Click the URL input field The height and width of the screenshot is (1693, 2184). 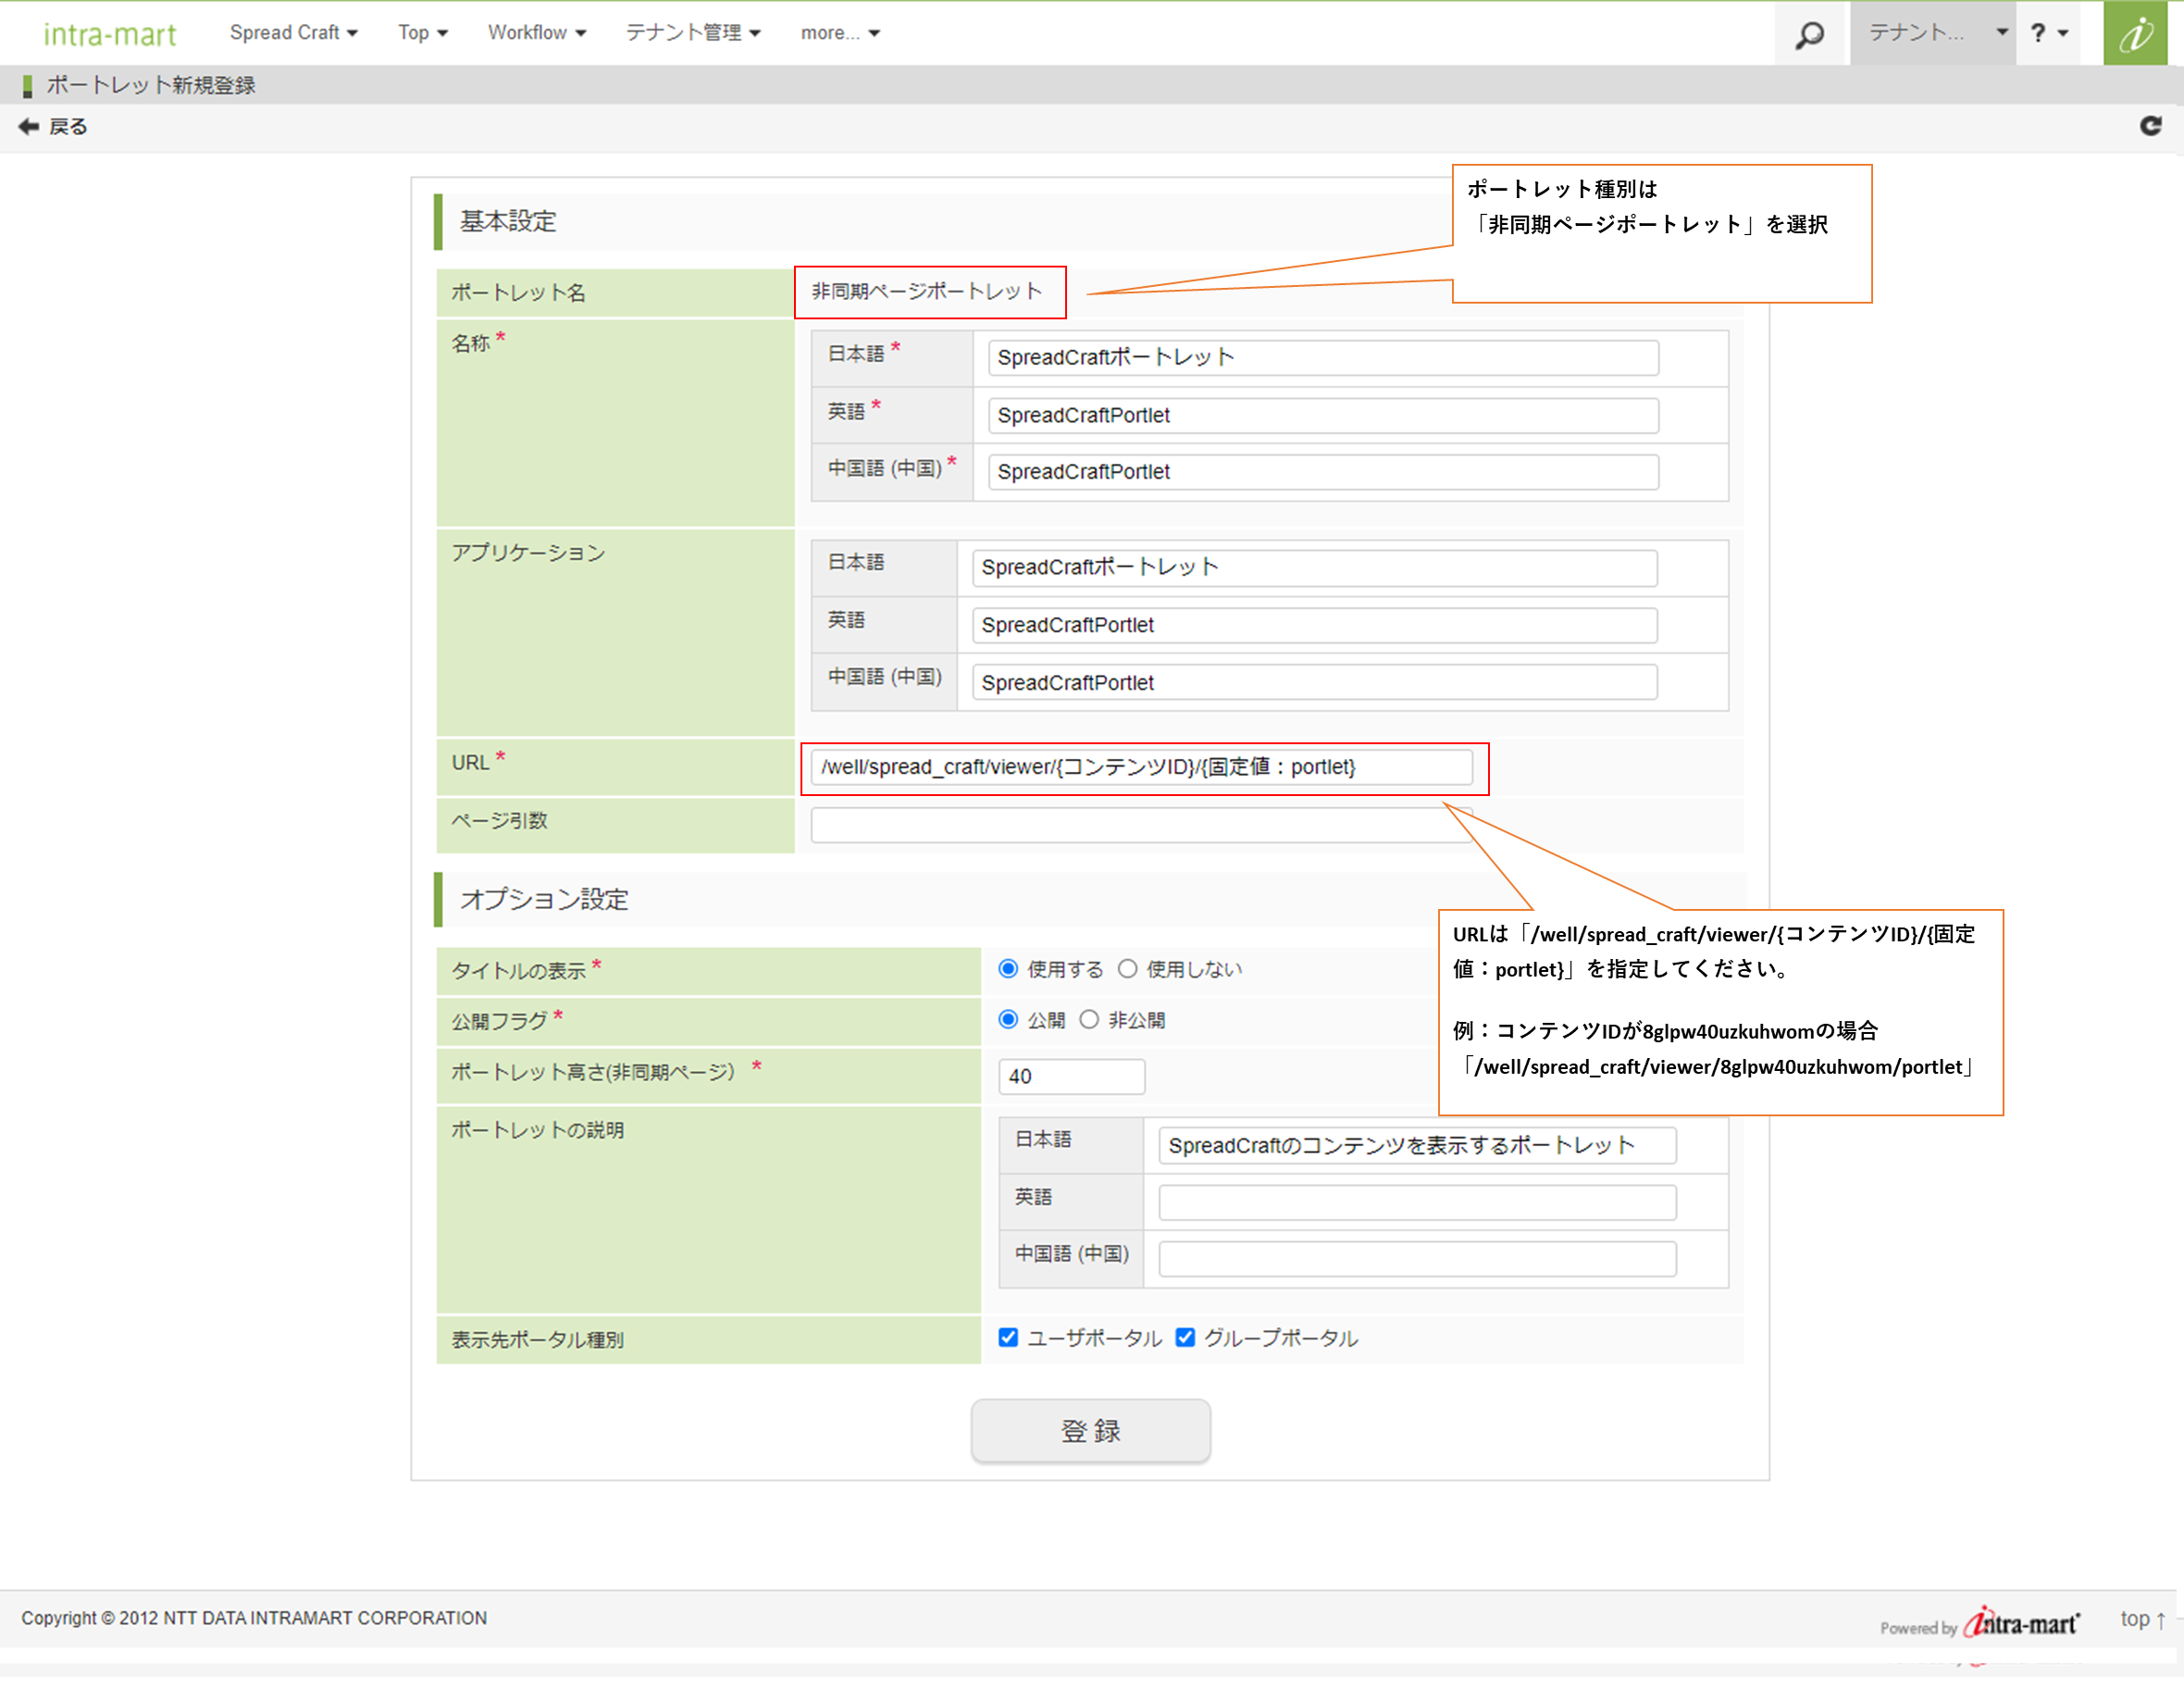(x=1140, y=767)
